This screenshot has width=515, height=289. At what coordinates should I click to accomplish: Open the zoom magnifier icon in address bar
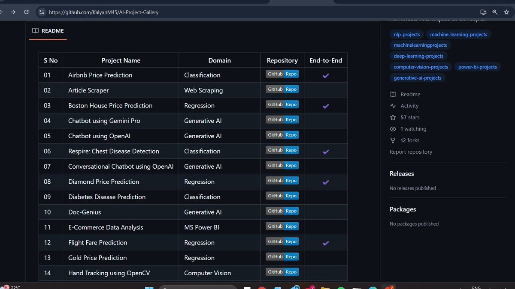[495, 12]
